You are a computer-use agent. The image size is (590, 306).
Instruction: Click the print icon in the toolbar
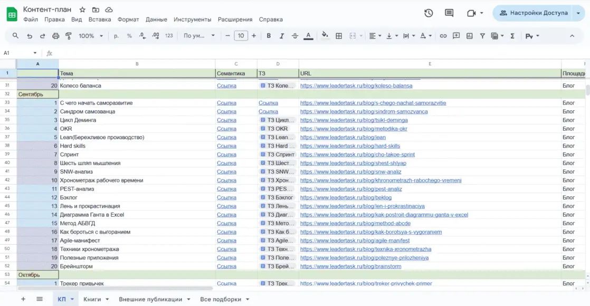[x=55, y=36]
